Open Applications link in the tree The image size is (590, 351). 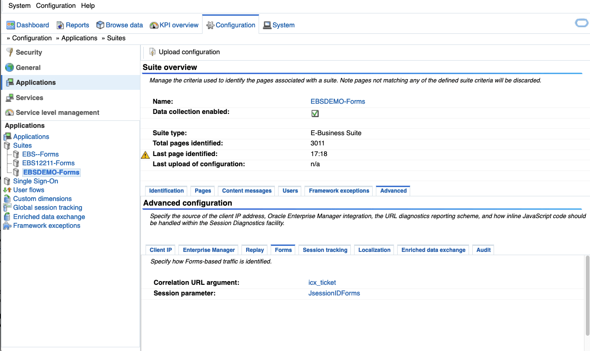pyautogui.click(x=31, y=137)
